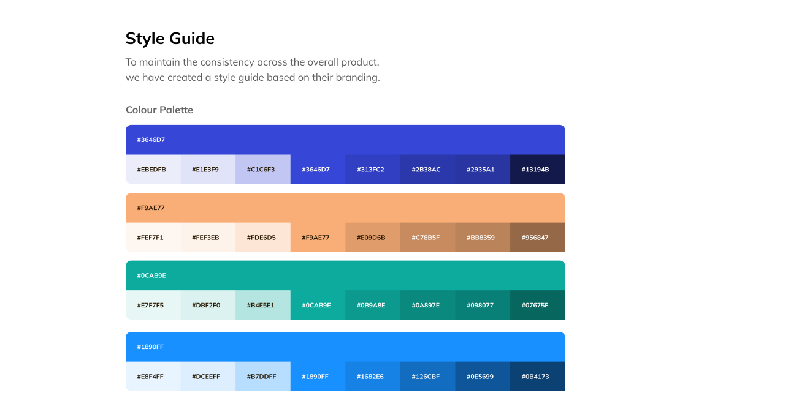The image size is (791, 420).
Task: Choose the #07675F dark green swatch
Action: pos(537,305)
